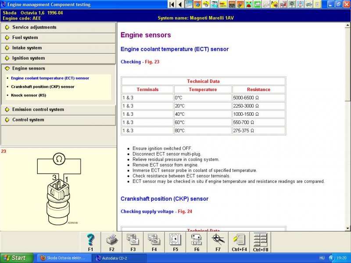Click the 550-700 Ω resistance cell

258,122
